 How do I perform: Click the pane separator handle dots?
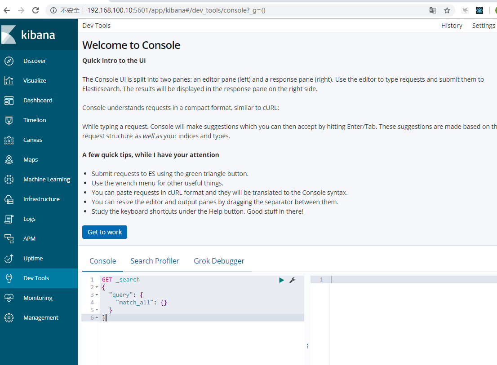[x=307, y=346]
